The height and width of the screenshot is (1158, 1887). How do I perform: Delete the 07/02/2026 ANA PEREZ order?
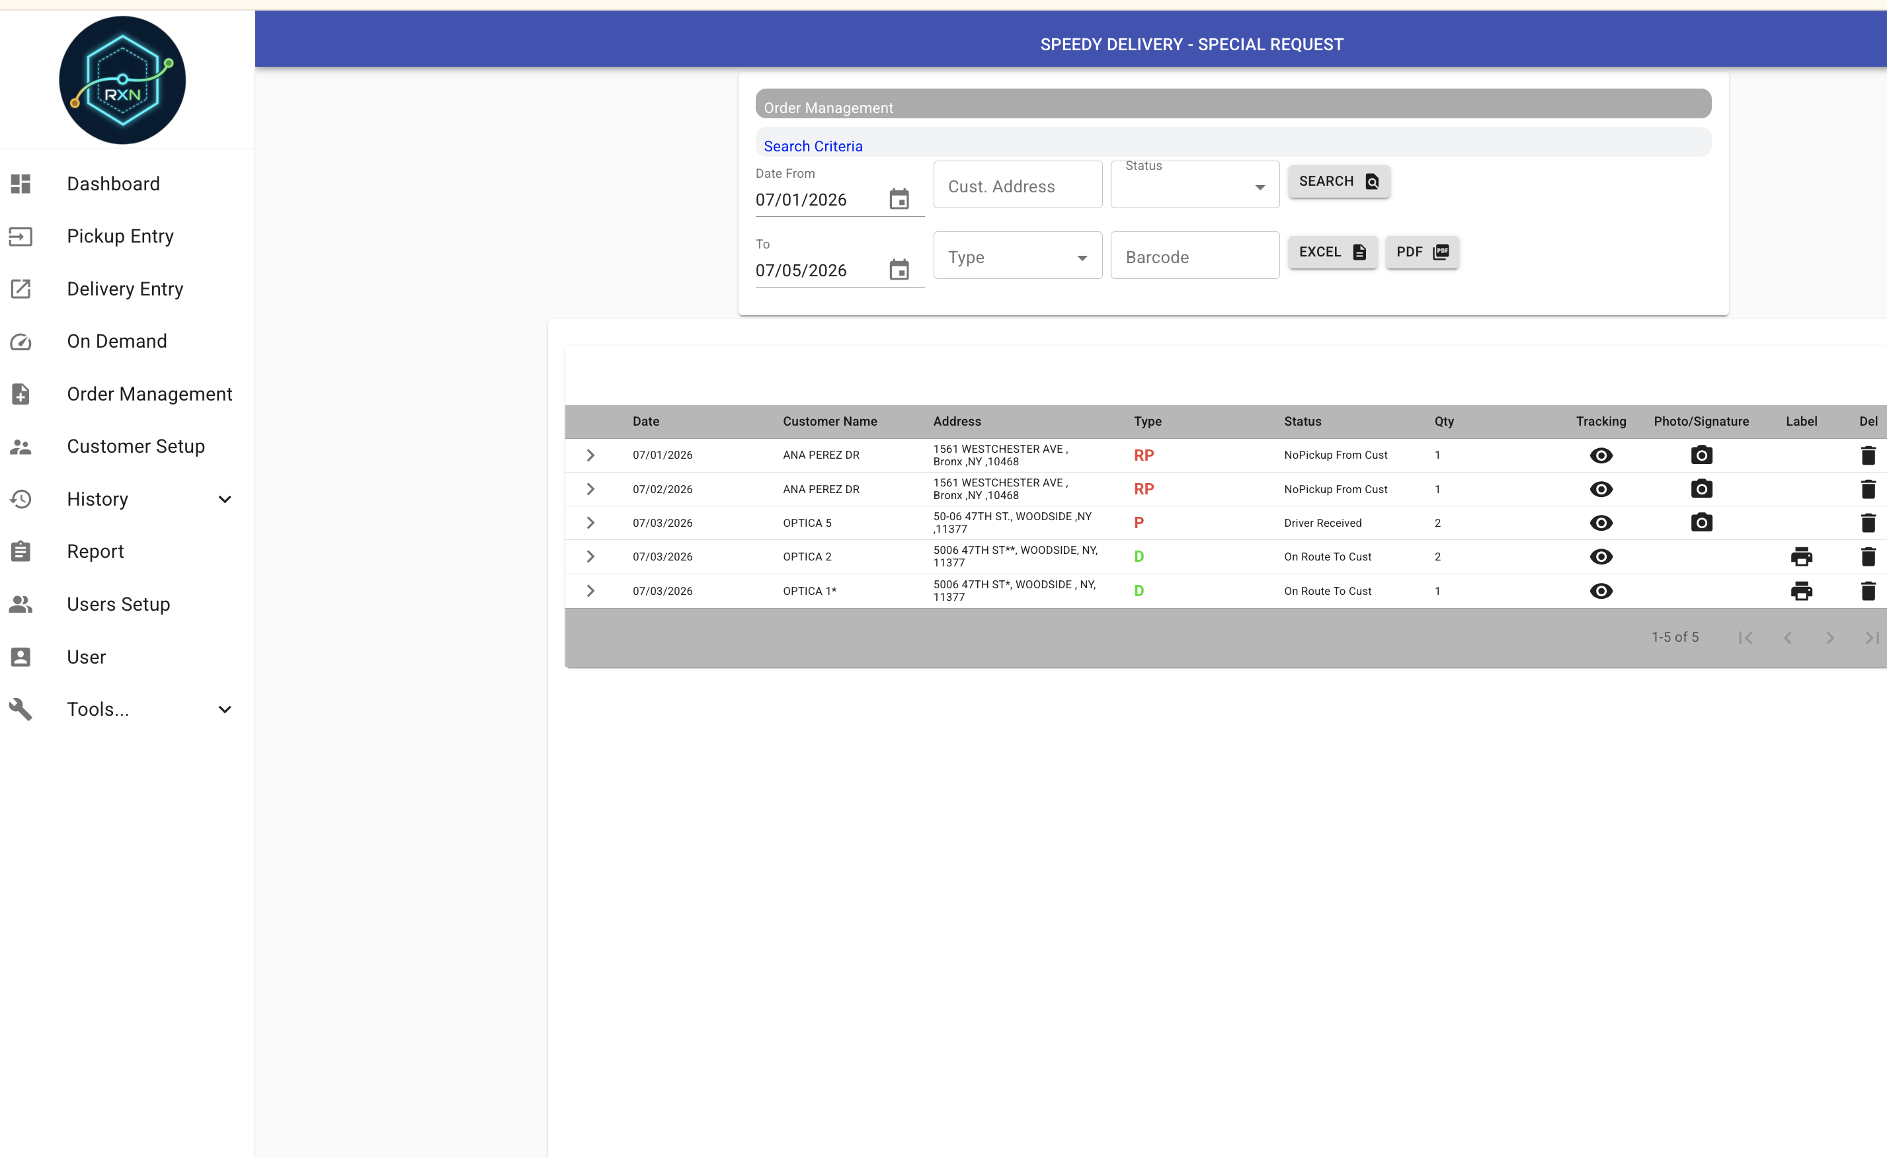1868,489
